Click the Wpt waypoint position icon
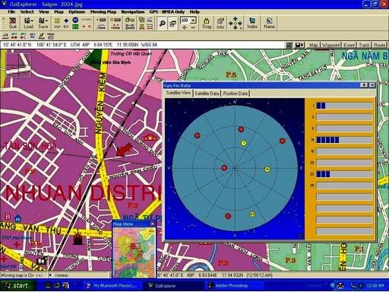Viewport: 389px width, 292px height. click(57, 23)
